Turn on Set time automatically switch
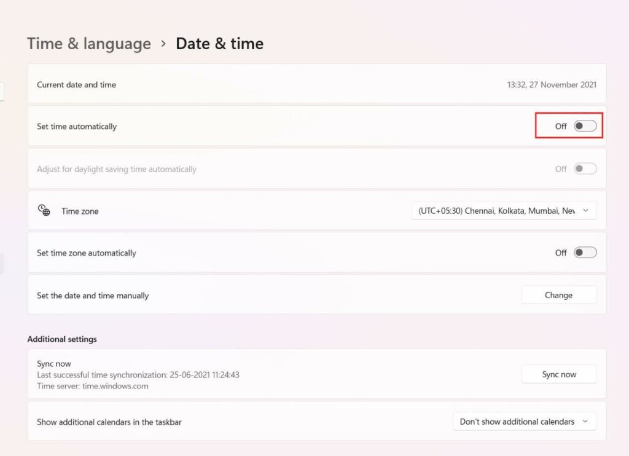This screenshot has height=456, width=629. point(585,126)
